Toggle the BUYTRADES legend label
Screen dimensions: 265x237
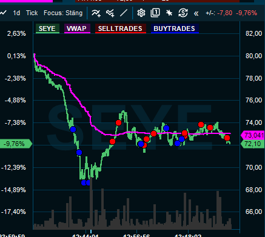click(x=175, y=28)
